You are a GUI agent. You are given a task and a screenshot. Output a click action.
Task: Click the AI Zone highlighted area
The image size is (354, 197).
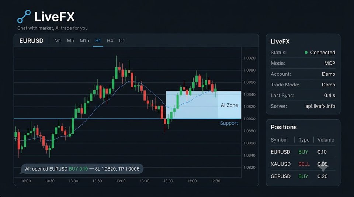pos(204,105)
